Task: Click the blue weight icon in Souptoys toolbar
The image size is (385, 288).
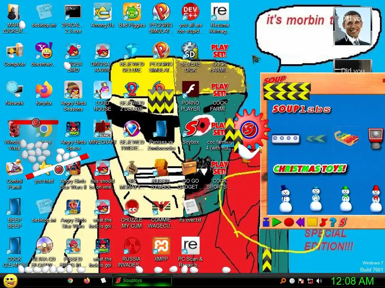Action: click(x=266, y=222)
